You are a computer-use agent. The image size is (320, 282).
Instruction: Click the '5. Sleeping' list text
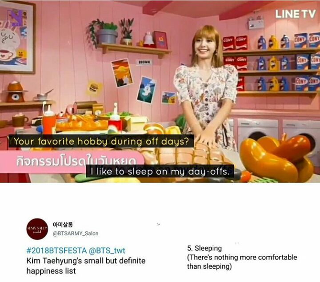(204, 248)
